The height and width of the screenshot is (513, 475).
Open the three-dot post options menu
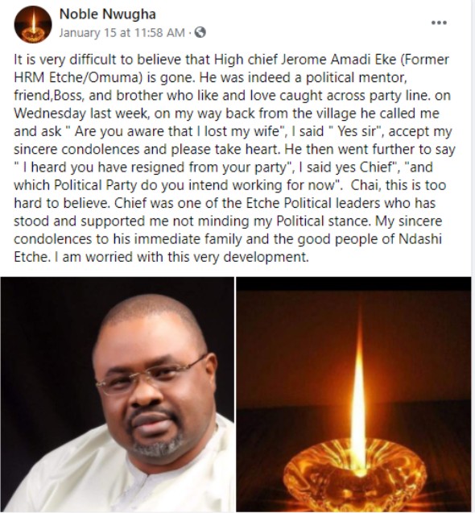[439, 23]
